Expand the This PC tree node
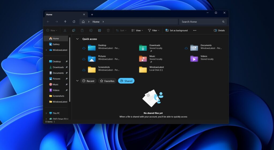The width and height of the screenshot is (274, 150). [46, 113]
